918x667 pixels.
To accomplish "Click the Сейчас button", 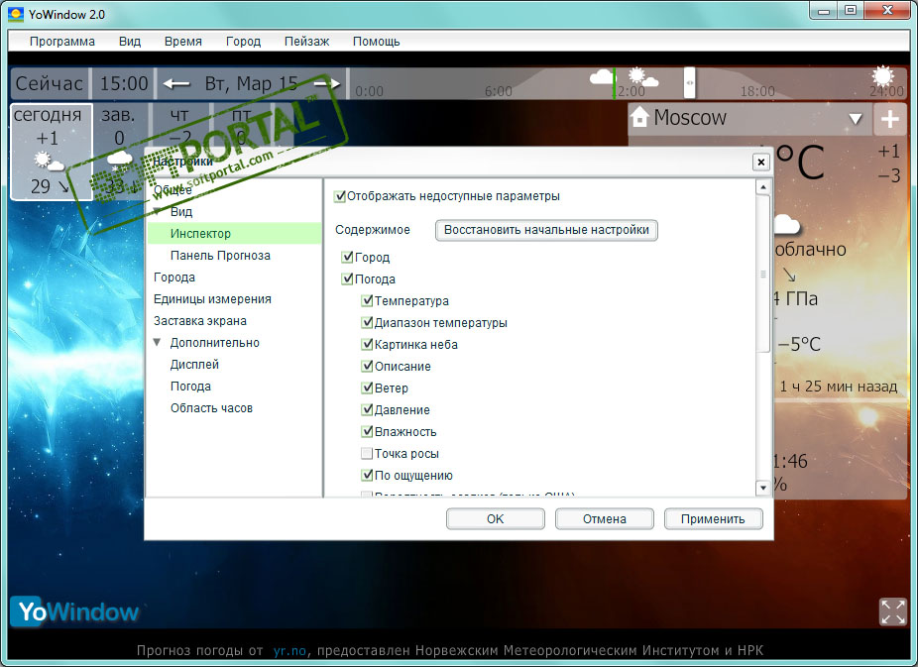I will tap(50, 83).
